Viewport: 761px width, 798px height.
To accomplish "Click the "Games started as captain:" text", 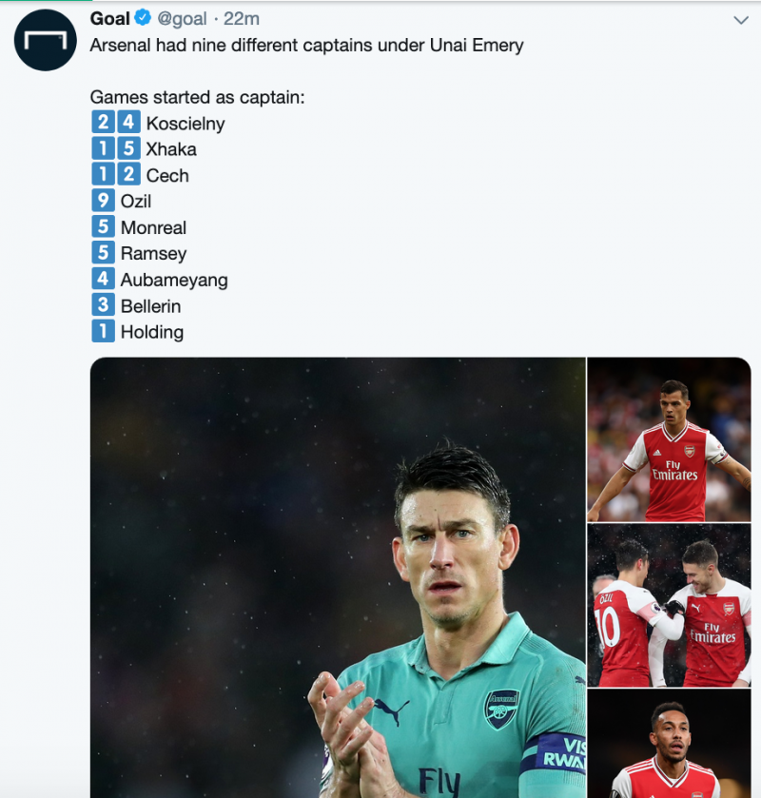I will (197, 97).
